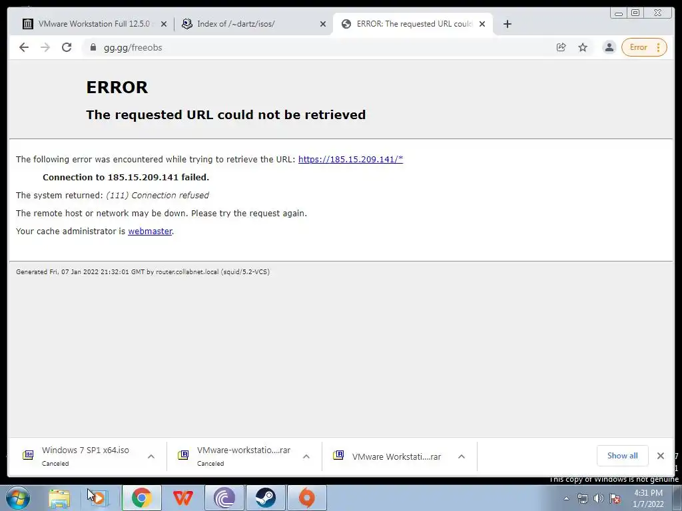This screenshot has height=511, width=682.
Task: Open the BitTorrent taskbar icon
Action: pos(224,498)
